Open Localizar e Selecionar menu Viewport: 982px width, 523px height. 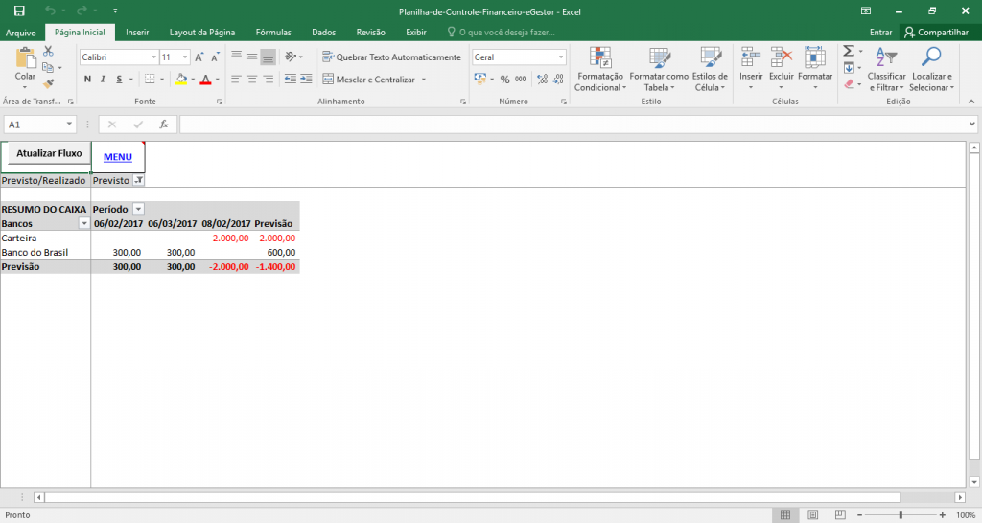(931, 69)
